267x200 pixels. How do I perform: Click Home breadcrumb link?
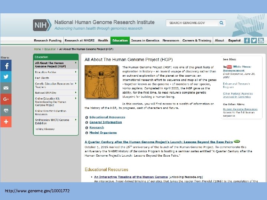coord(37,49)
